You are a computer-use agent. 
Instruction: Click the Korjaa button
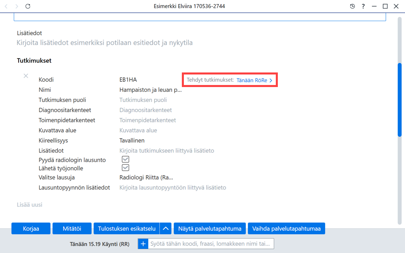pos(31,228)
